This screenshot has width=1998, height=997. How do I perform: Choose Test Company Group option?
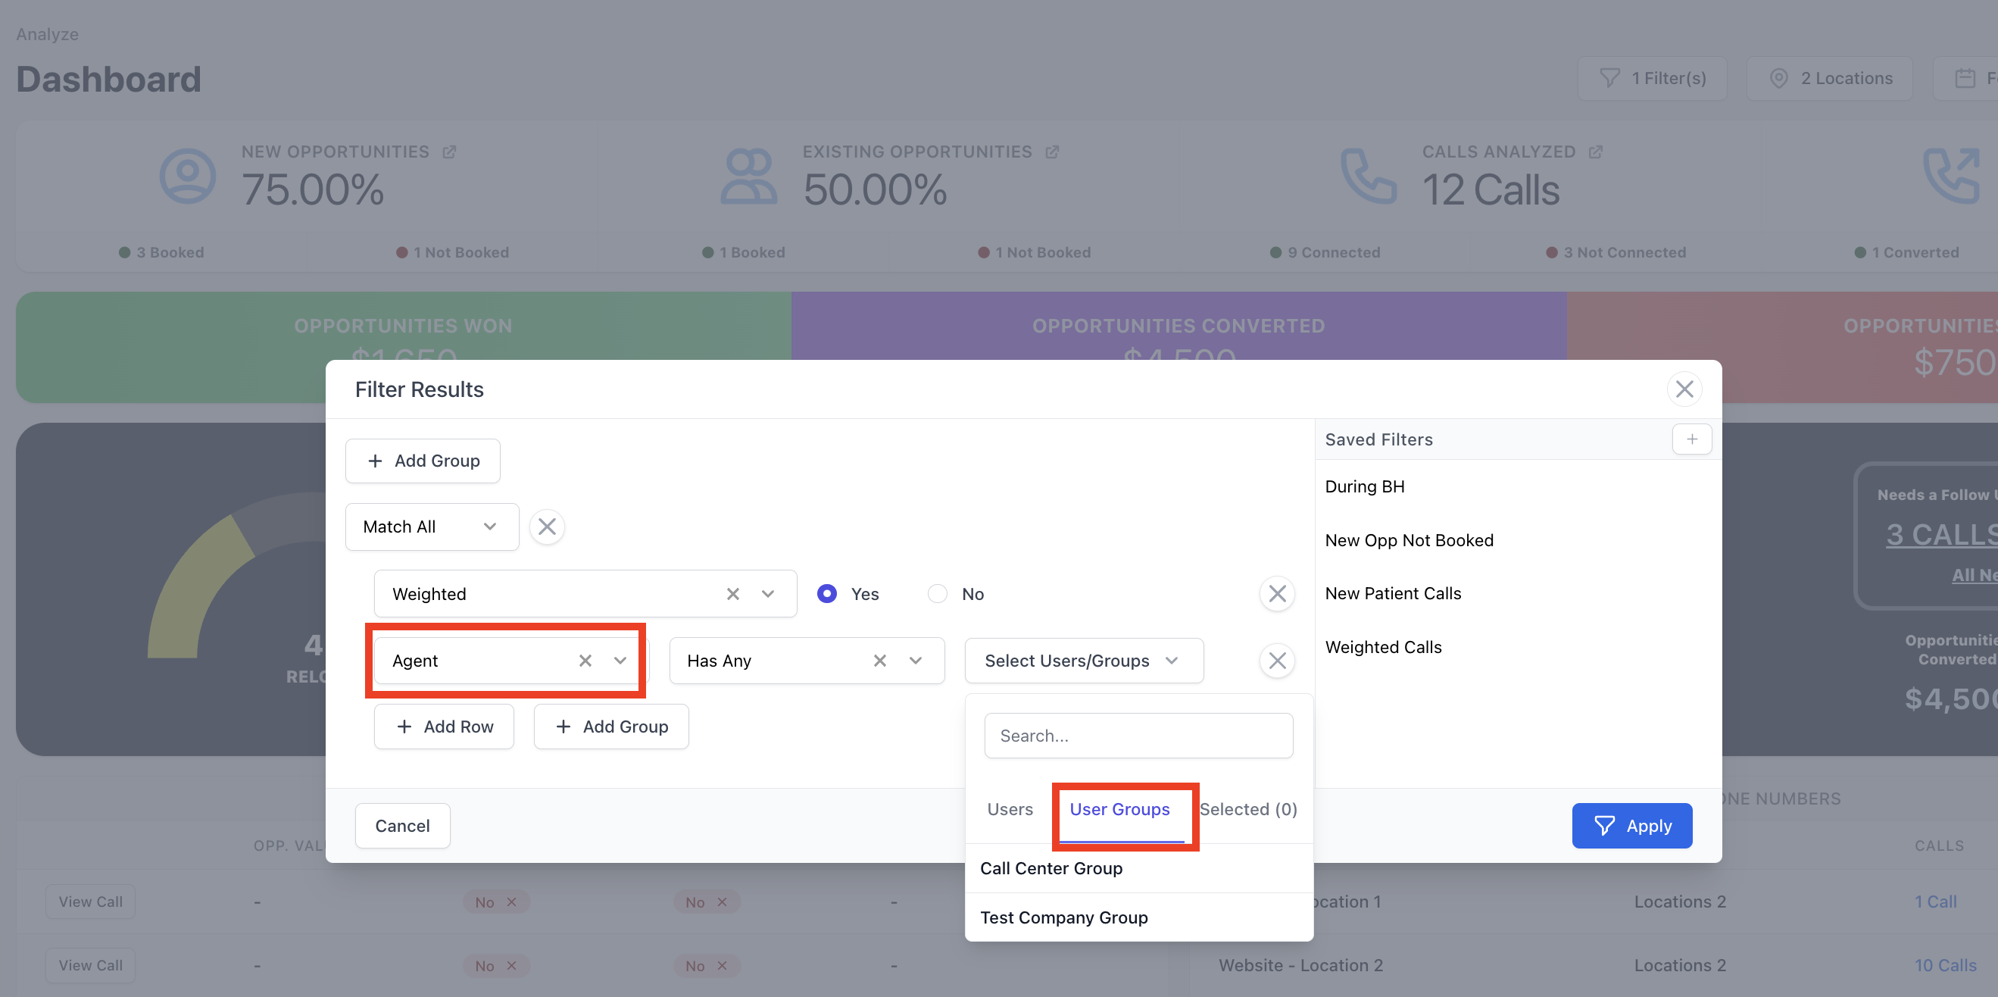[x=1138, y=917]
